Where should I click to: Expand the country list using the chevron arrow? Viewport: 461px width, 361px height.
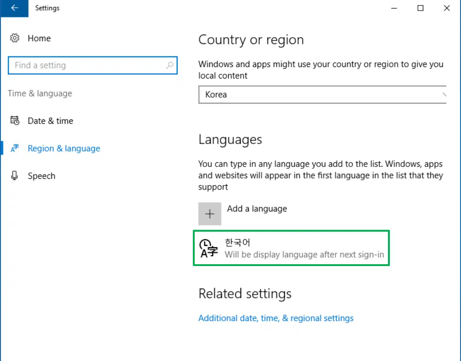click(x=444, y=94)
